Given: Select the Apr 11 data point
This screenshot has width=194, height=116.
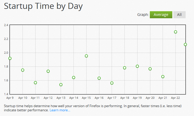Looking at the screenshot, I should (35, 83).
